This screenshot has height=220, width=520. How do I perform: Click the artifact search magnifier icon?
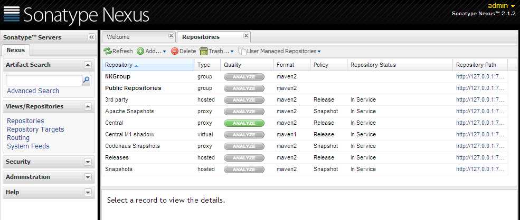86,80
